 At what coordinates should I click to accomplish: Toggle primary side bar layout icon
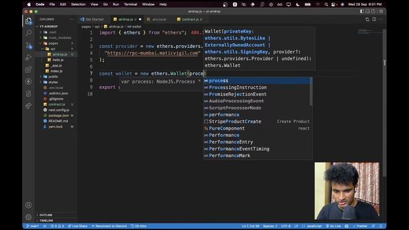click(x=362, y=11)
